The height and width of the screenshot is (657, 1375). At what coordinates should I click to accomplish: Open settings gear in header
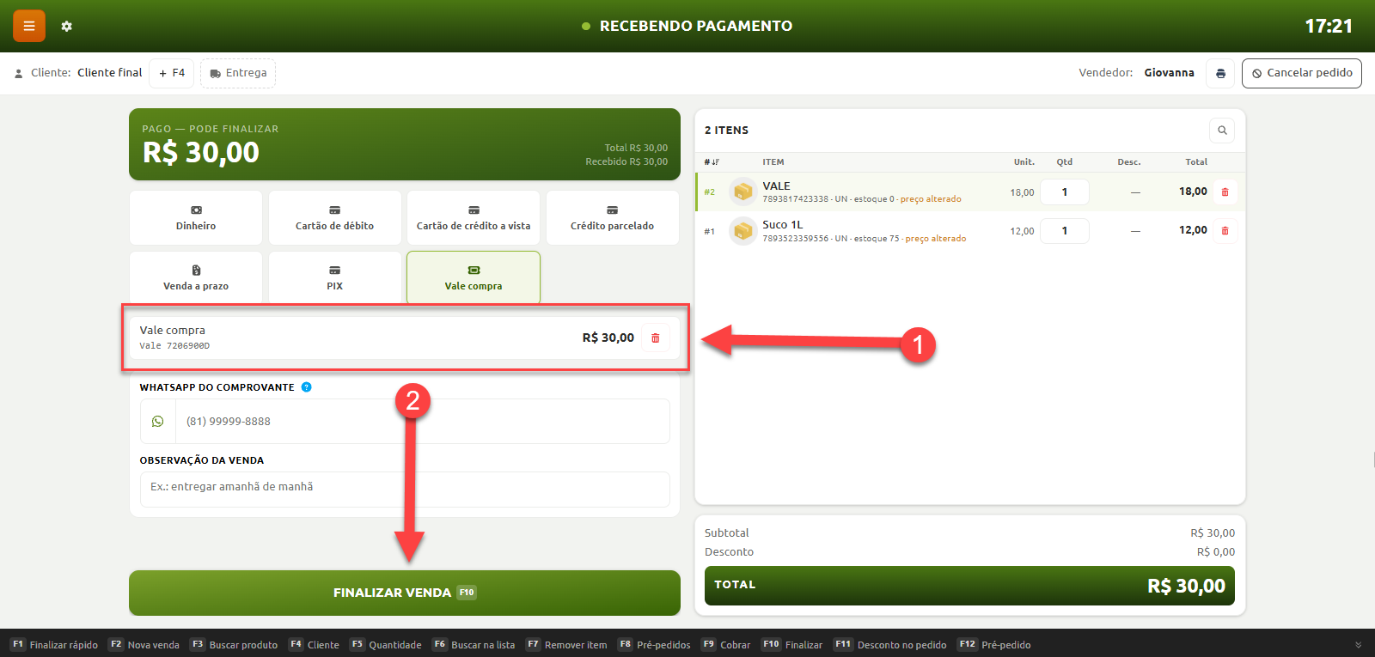pyautogui.click(x=67, y=27)
